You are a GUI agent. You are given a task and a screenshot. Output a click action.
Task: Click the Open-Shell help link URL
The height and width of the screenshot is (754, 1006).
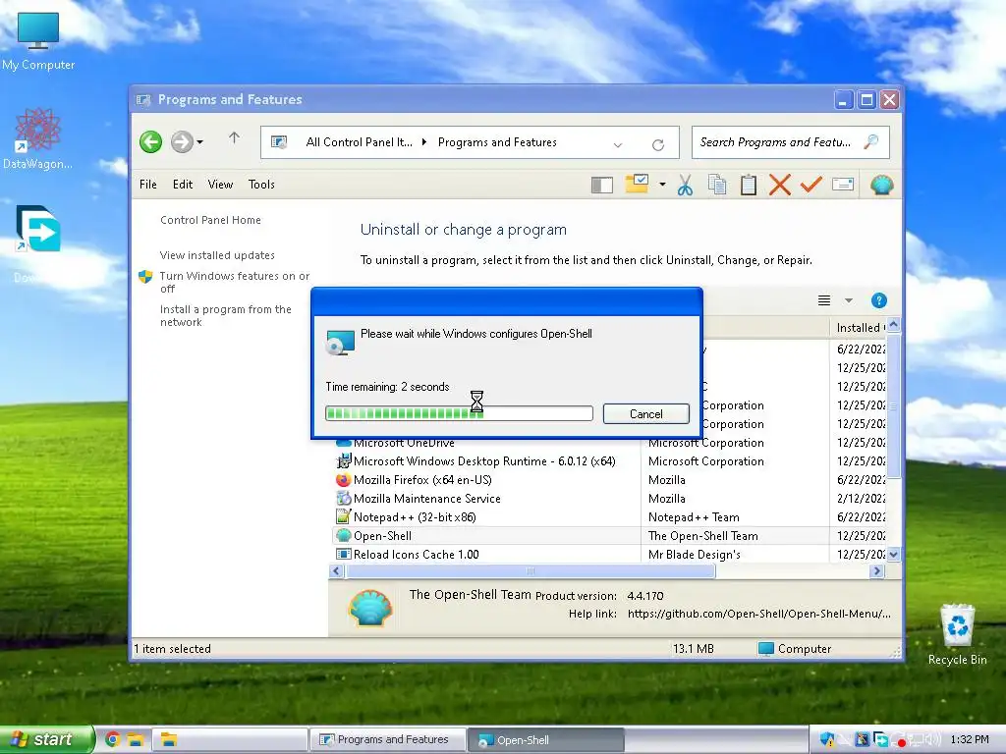click(x=759, y=614)
